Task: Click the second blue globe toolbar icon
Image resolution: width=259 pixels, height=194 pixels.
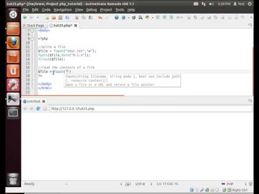Action: click(124, 17)
